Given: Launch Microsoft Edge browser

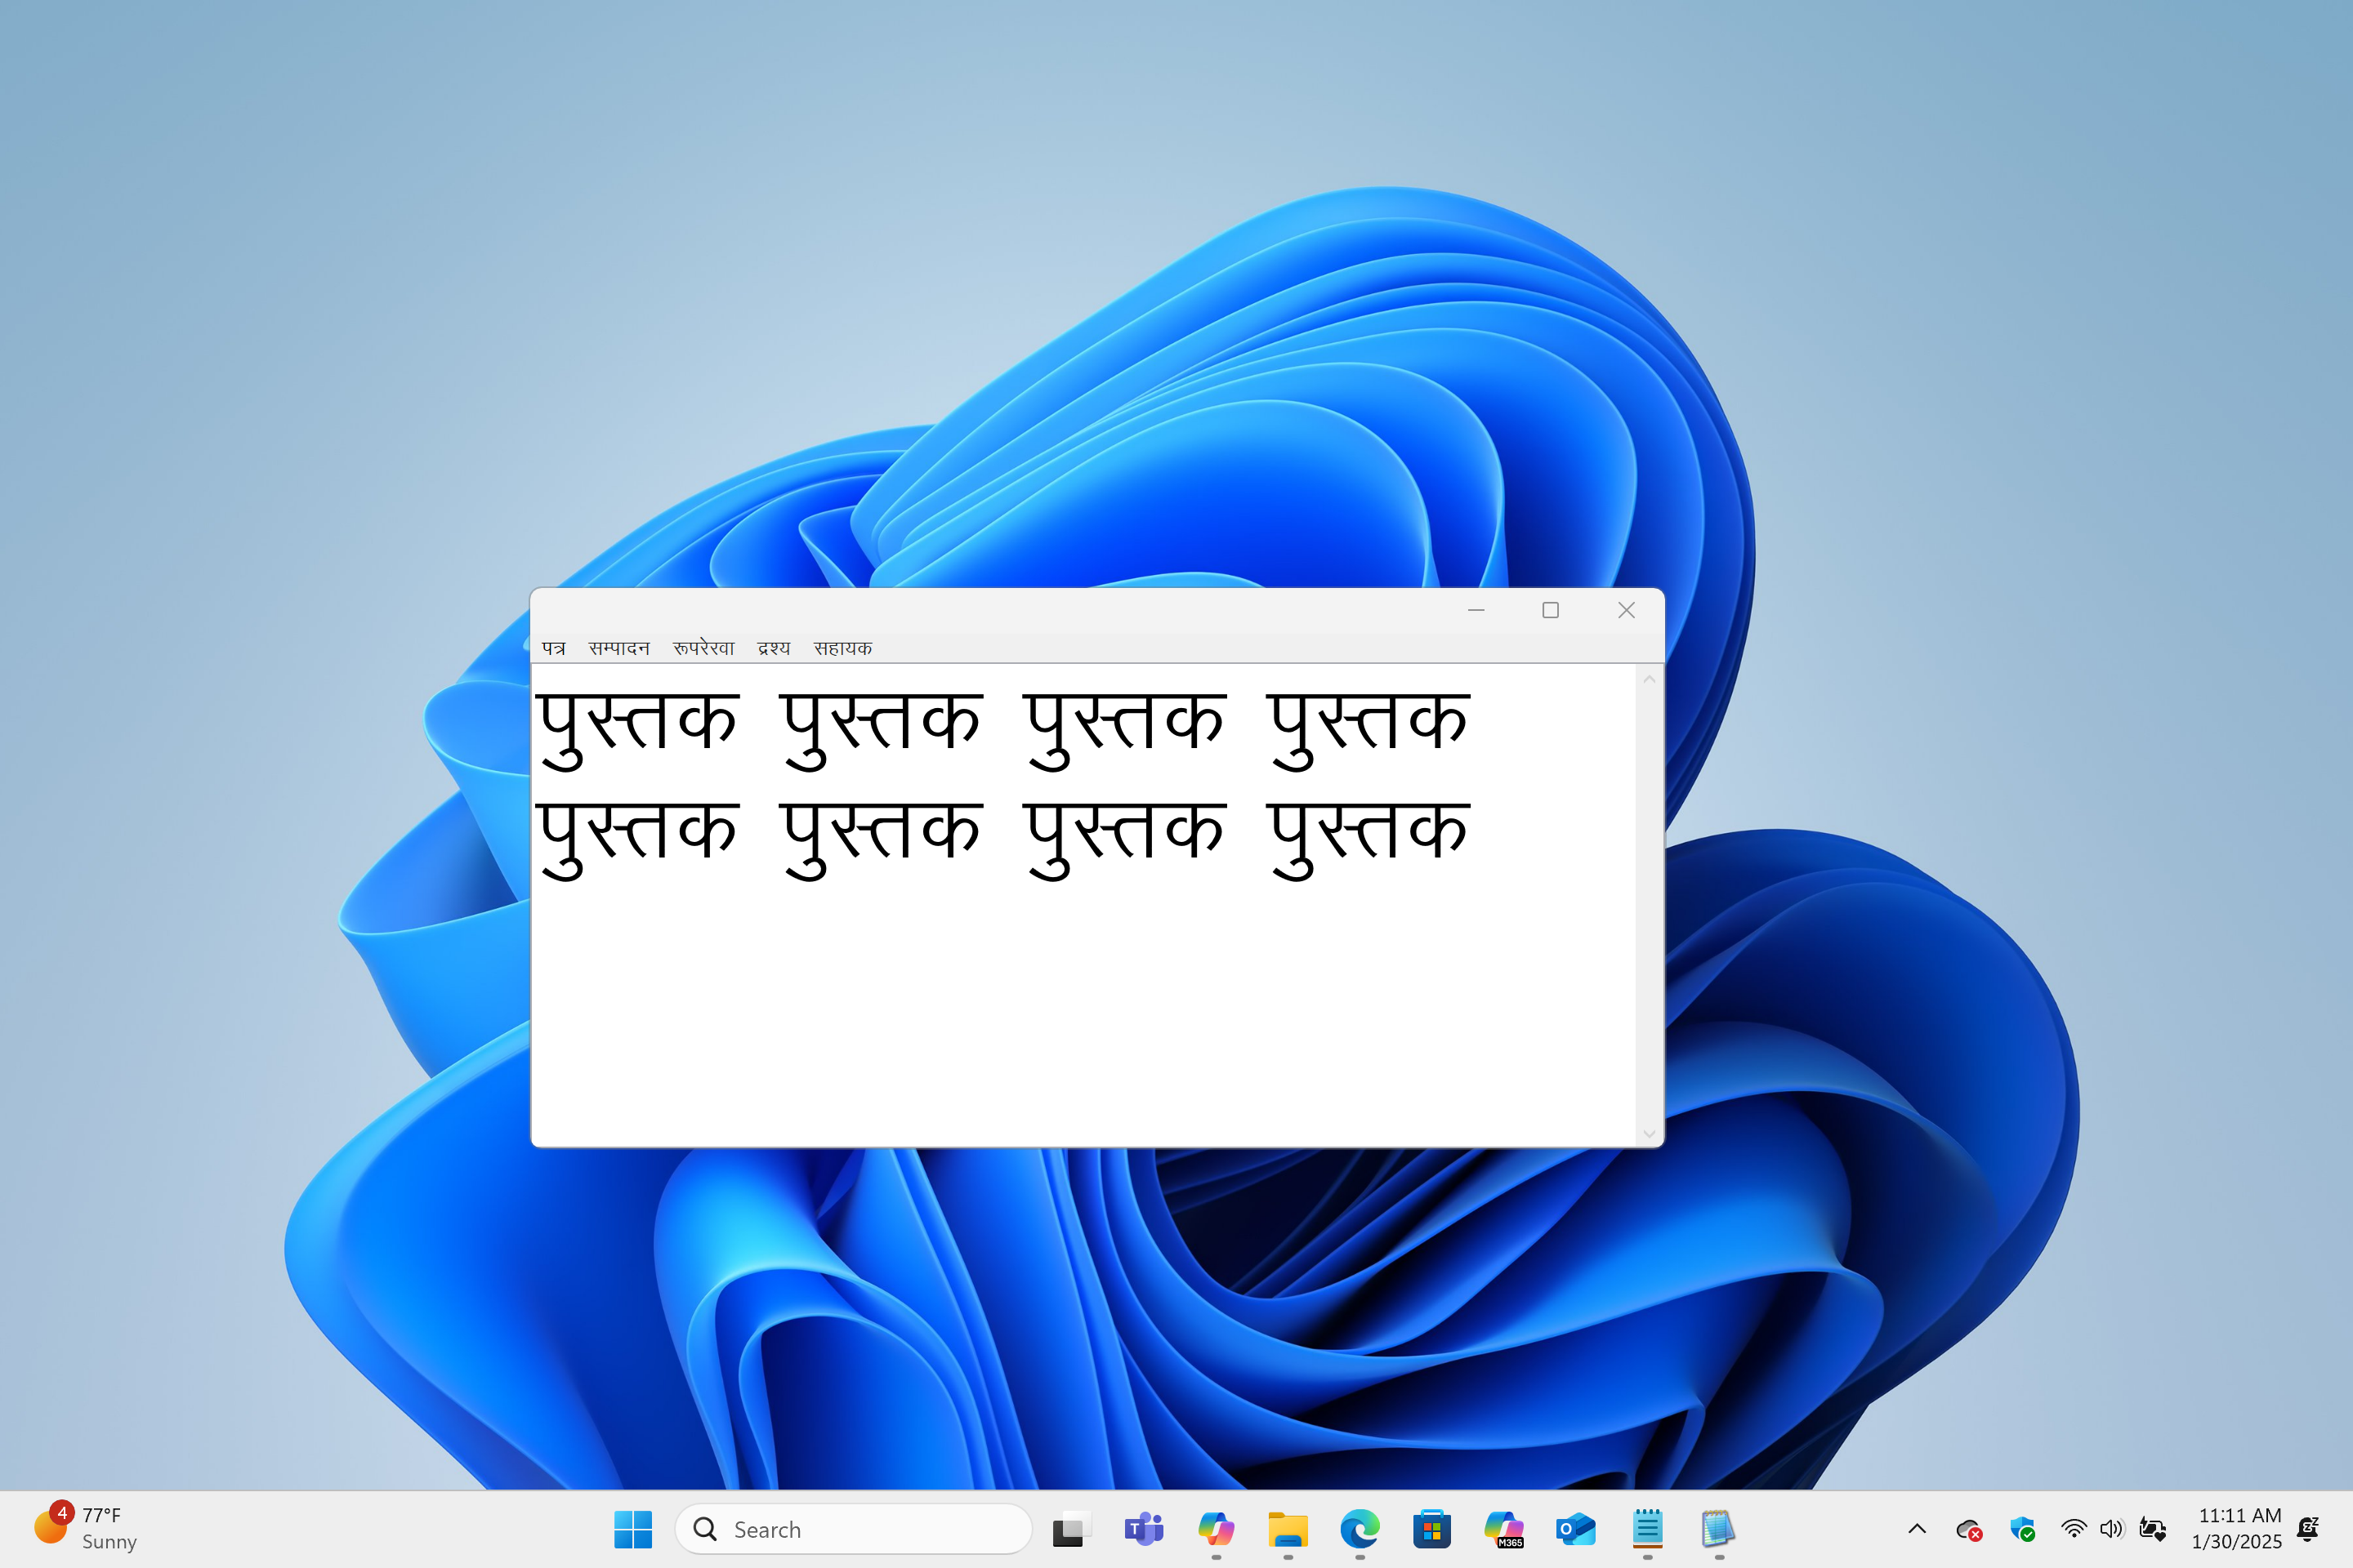Looking at the screenshot, I should 1360,1529.
